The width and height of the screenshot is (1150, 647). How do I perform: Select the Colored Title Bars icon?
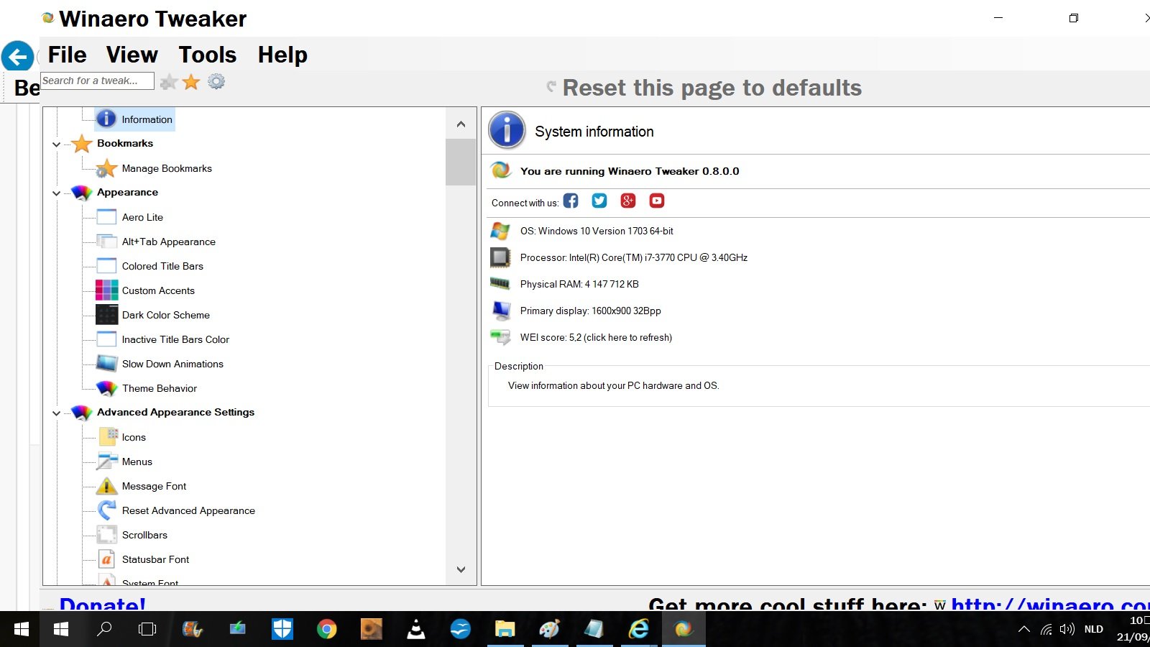click(x=106, y=266)
